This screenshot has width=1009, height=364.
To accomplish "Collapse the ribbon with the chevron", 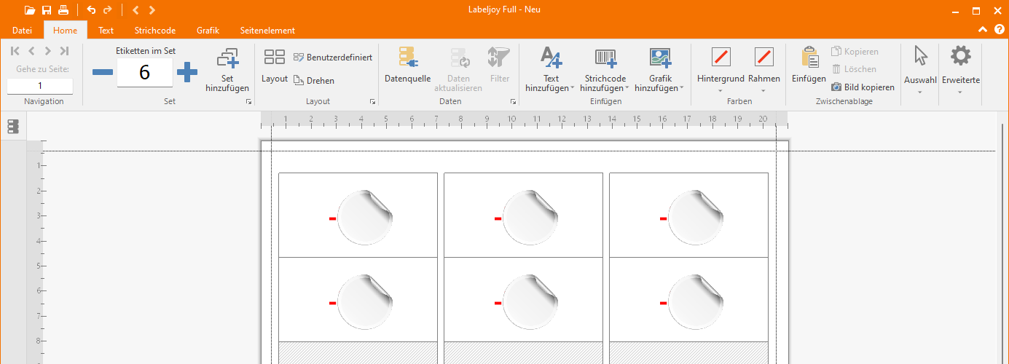I will click(x=982, y=30).
